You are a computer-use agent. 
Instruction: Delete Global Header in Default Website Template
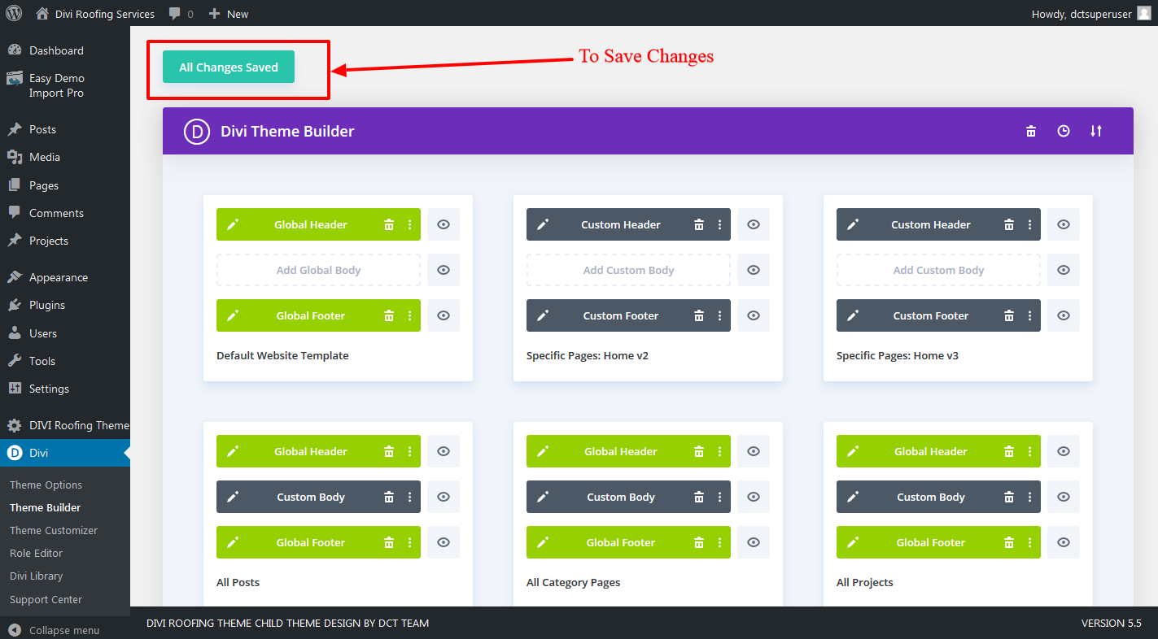point(389,224)
